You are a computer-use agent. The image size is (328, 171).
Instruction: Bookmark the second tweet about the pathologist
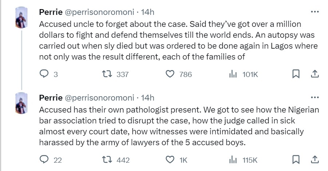point(296,160)
